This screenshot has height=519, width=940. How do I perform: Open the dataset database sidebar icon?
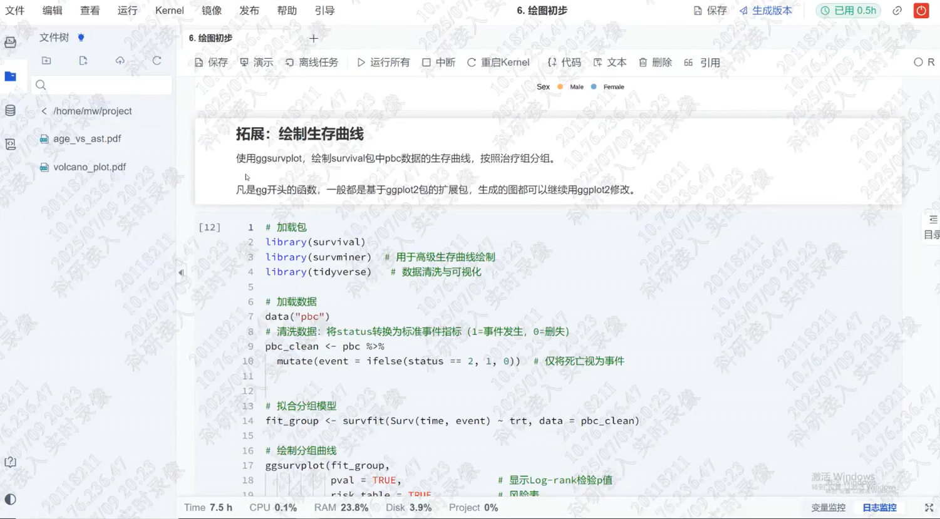[11, 111]
